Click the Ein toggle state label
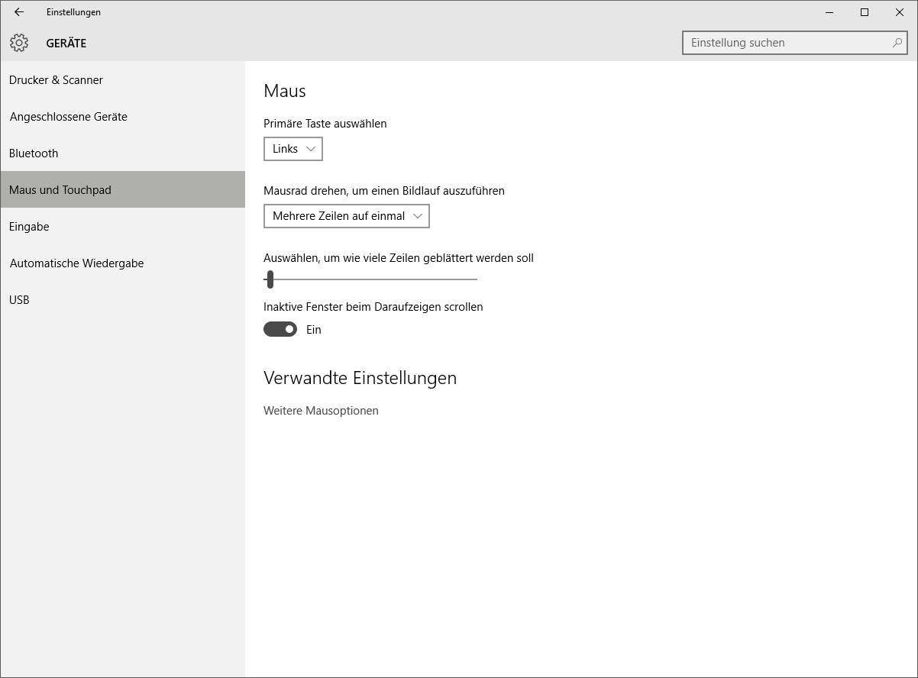This screenshot has width=918, height=678. 314,330
